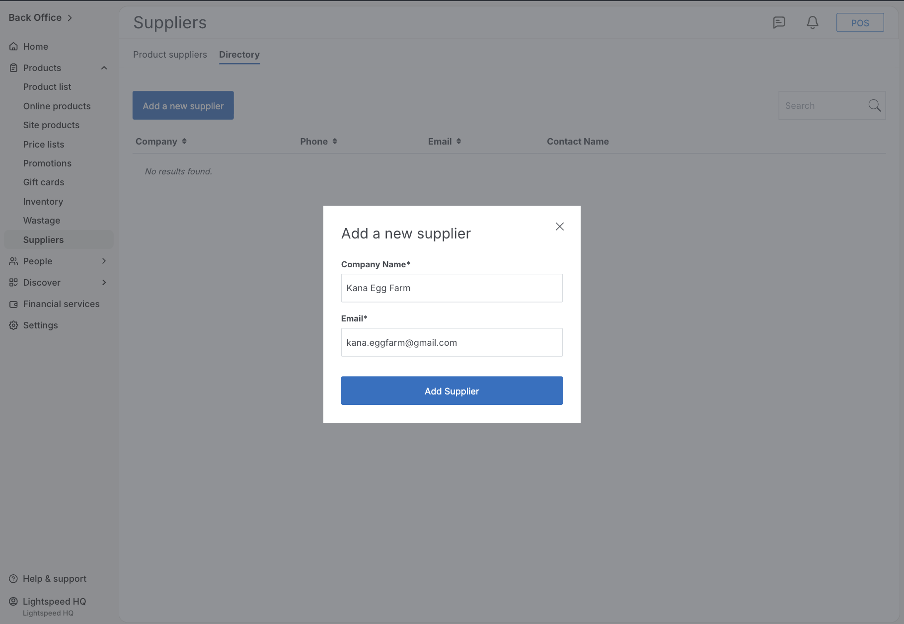904x624 pixels.
Task: Collapse the Products menu chevron
Action: click(x=104, y=68)
